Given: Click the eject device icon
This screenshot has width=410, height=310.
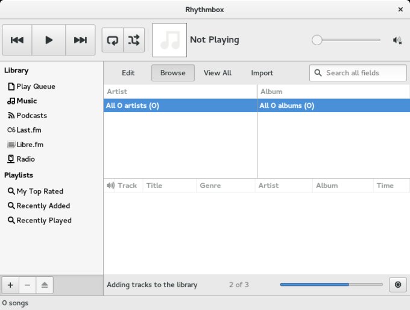Looking at the screenshot, I should [45, 285].
